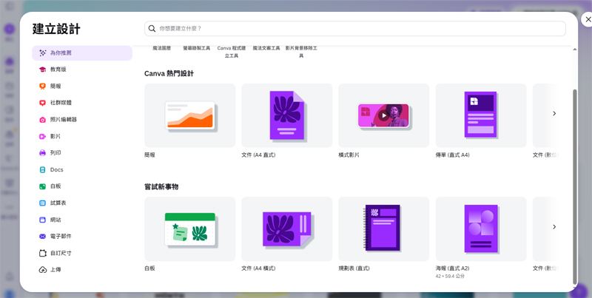Create a 簡報 from popular designs
The image size is (592, 298).
190,115
